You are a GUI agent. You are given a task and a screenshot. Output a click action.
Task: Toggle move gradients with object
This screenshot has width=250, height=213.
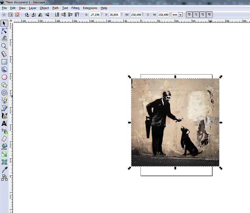pos(202,15)
